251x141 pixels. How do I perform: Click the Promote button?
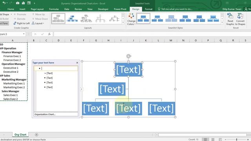point(20,14)
